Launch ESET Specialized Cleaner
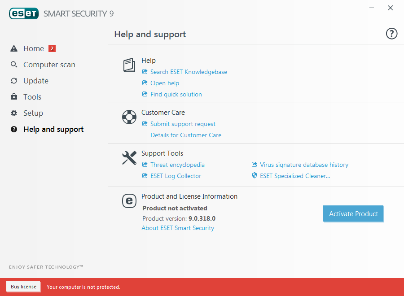Screen dimensions: 404x296 click(294, 176)
